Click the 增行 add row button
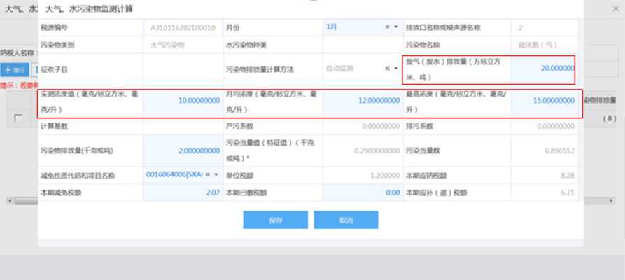Screen dimensions: 625x280 pyautogui.click(x=15, y=70)
